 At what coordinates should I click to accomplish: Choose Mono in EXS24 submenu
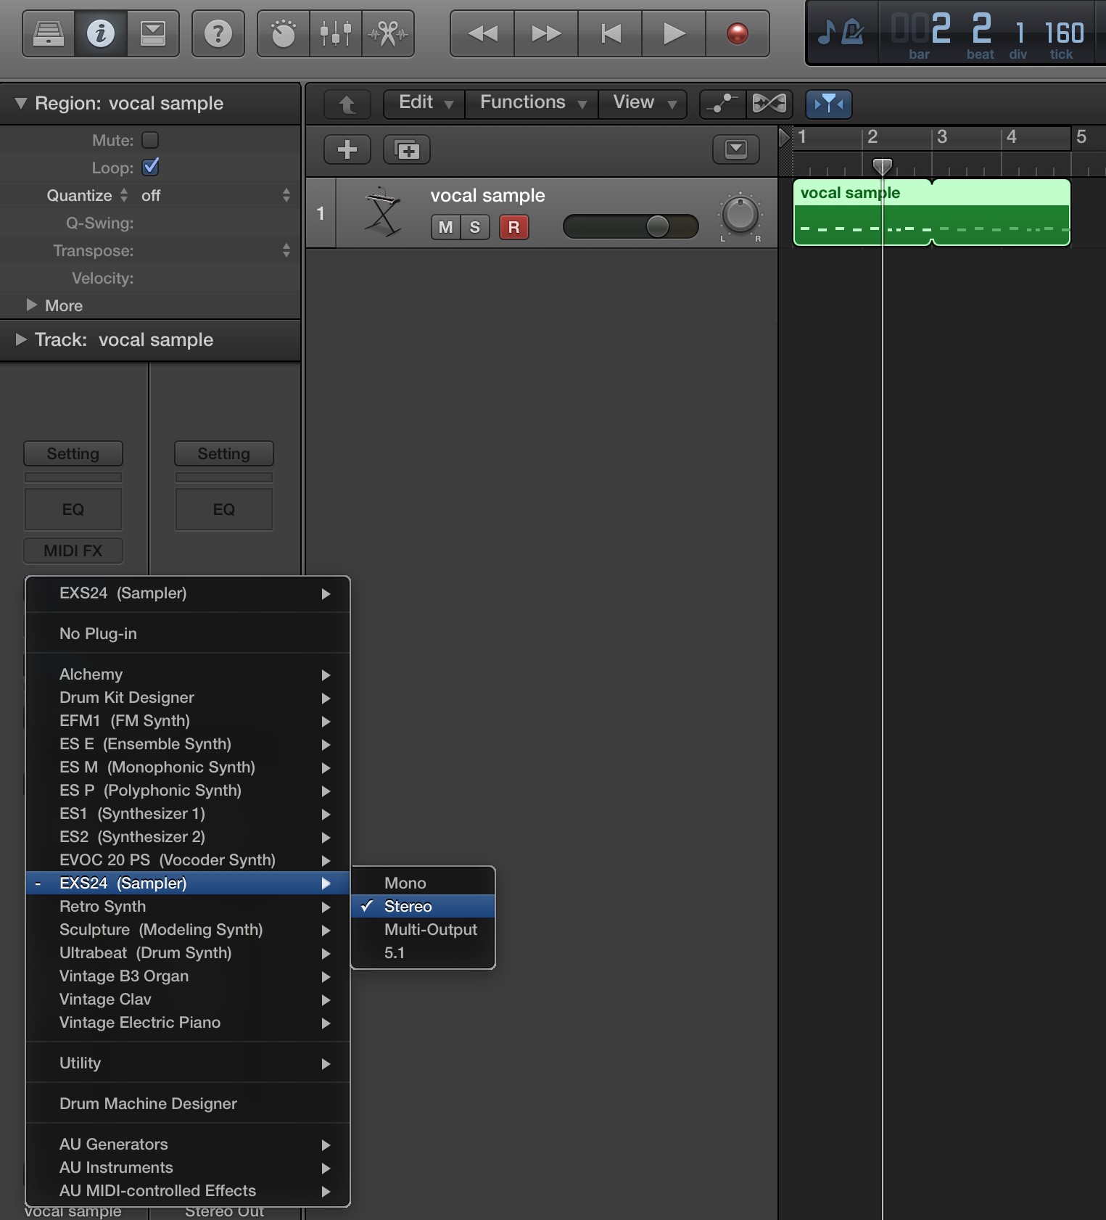click(423, 883)
